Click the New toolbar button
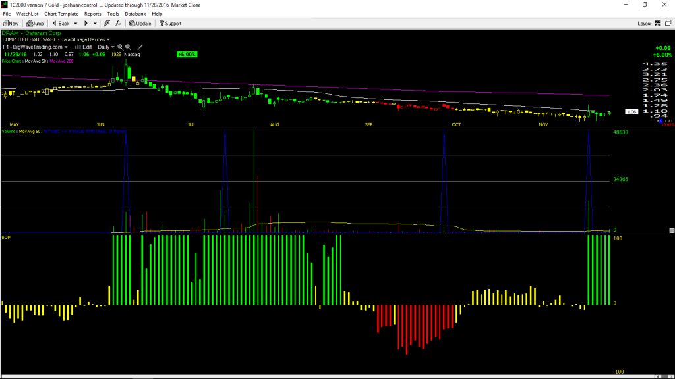 [11, 24]
